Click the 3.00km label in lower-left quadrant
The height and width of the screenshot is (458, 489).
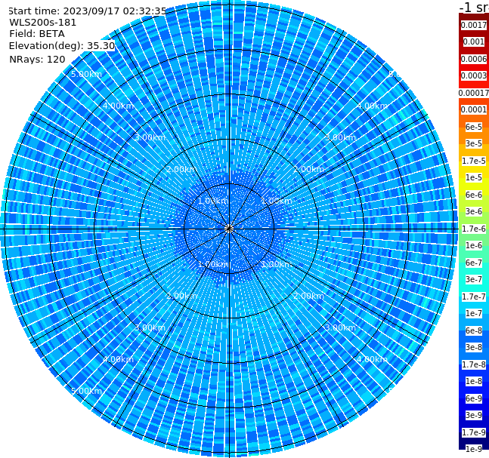[x=150, y=327]
